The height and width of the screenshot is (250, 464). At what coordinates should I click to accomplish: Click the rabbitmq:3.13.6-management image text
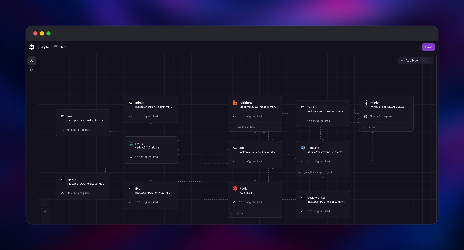pyautogui.click(x=258, y=107)
